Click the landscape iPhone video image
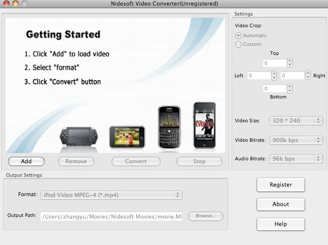The image size is (328, 245). point(127,137)
